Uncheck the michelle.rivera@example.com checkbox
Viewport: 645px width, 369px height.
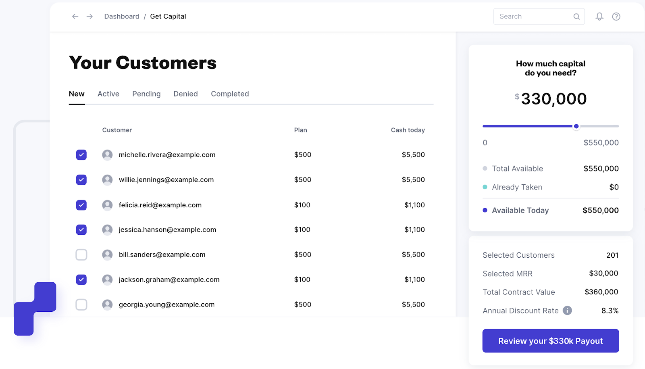pos(81,155)
